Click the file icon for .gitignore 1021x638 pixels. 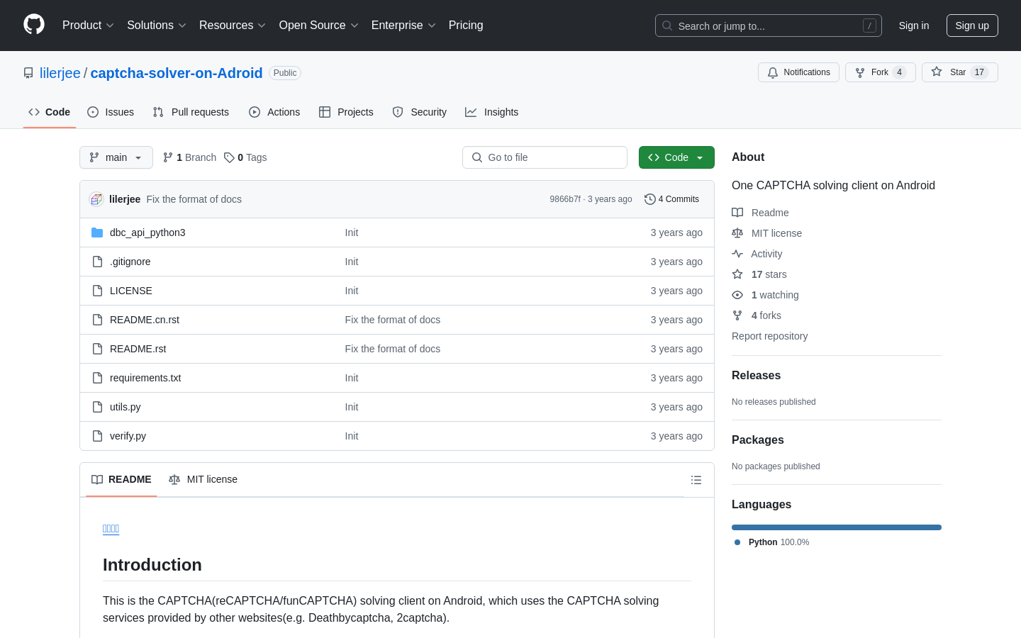point(97,262)
